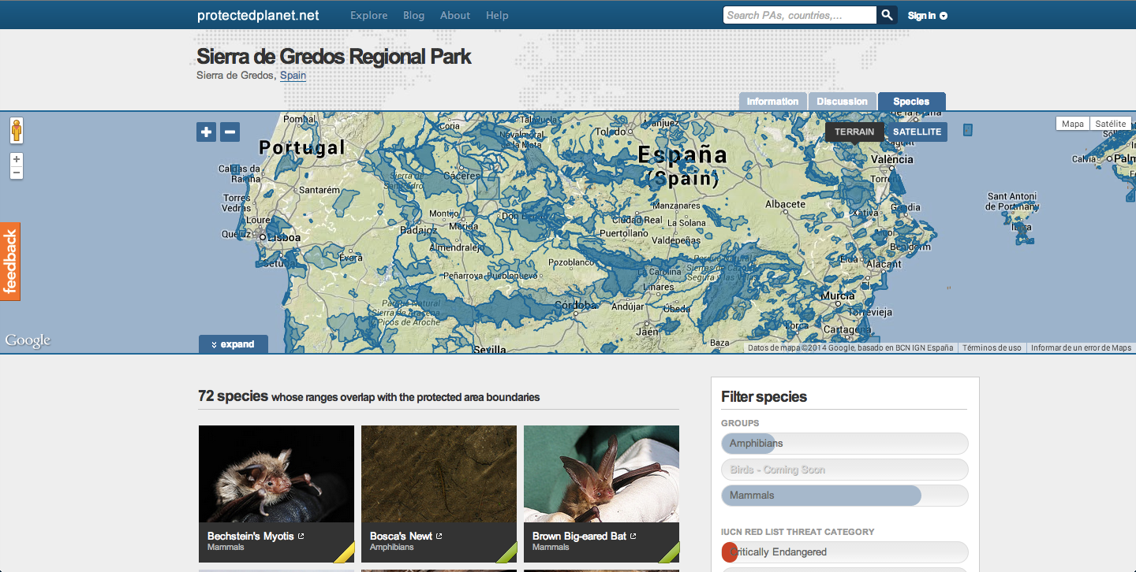Click the Search PAs, countries input field
1136x572 pixels.
coord(798,15)
